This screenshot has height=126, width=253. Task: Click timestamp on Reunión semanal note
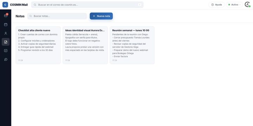(115, 60)
